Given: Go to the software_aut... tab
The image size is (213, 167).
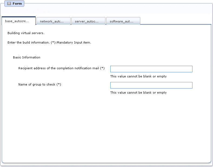Looking at the screenshot, I should point(123,21).
